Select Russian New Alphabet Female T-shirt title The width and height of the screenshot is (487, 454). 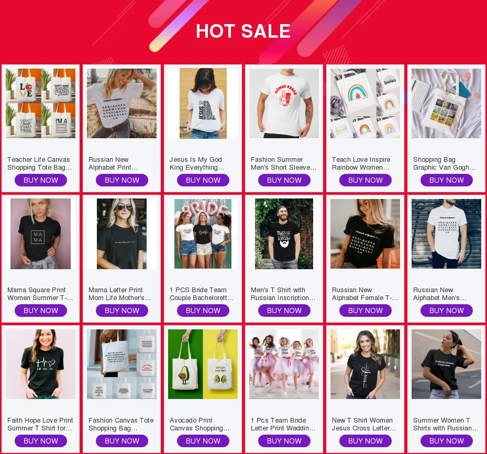365,294
